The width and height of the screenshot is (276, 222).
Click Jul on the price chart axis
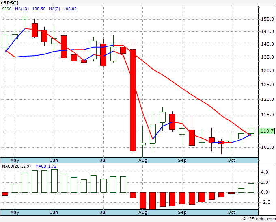pyautogui.click(x=103, y=160)
